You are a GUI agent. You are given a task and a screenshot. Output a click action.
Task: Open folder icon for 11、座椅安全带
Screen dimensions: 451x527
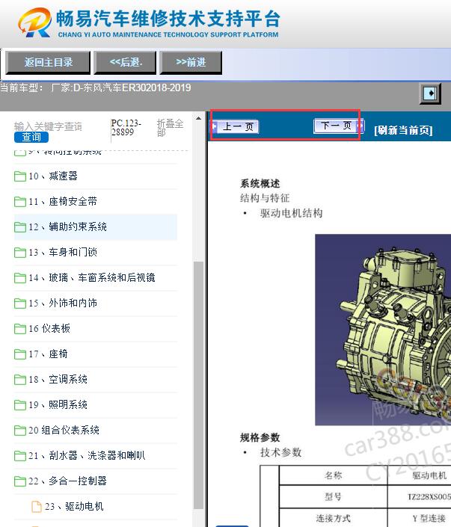coord(20,202)
